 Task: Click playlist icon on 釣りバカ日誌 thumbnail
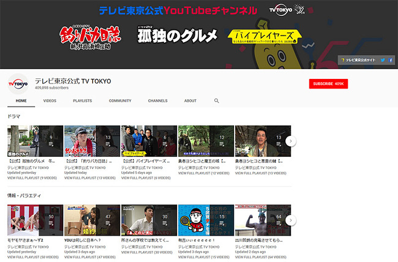[108, 144]
